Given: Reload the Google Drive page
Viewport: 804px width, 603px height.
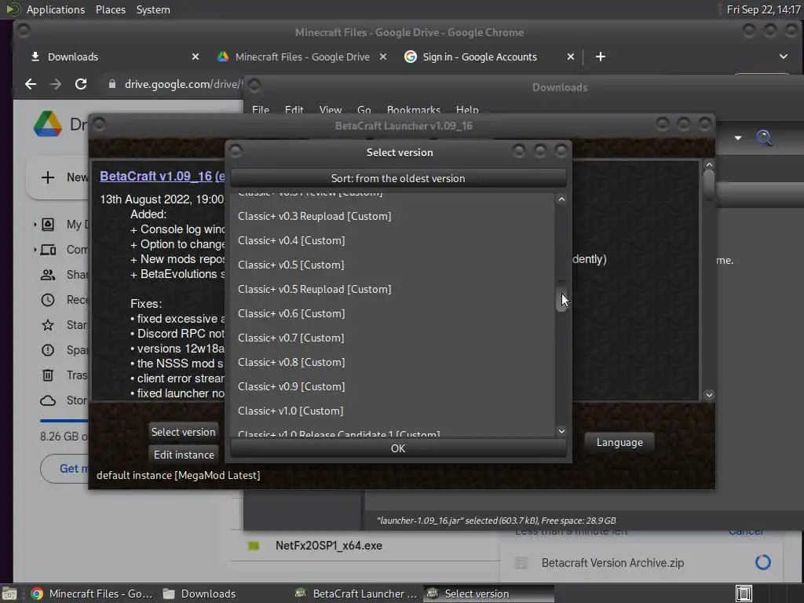Looking at the screenshot, I should coord(81,84).
